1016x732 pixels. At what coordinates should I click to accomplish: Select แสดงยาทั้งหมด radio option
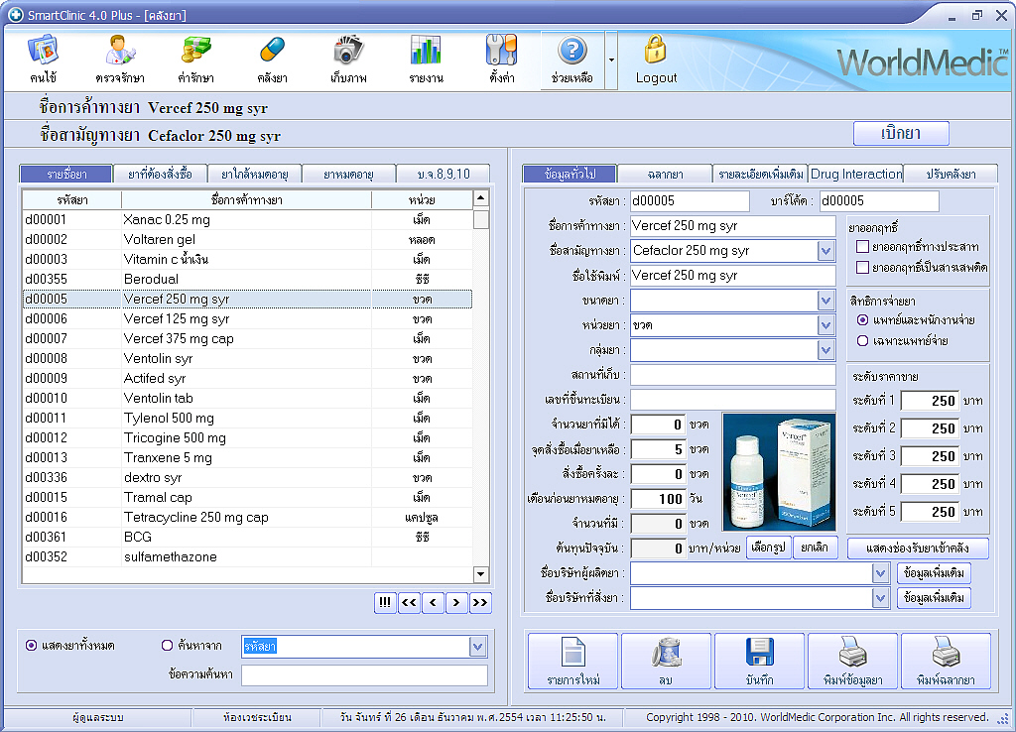31,645
